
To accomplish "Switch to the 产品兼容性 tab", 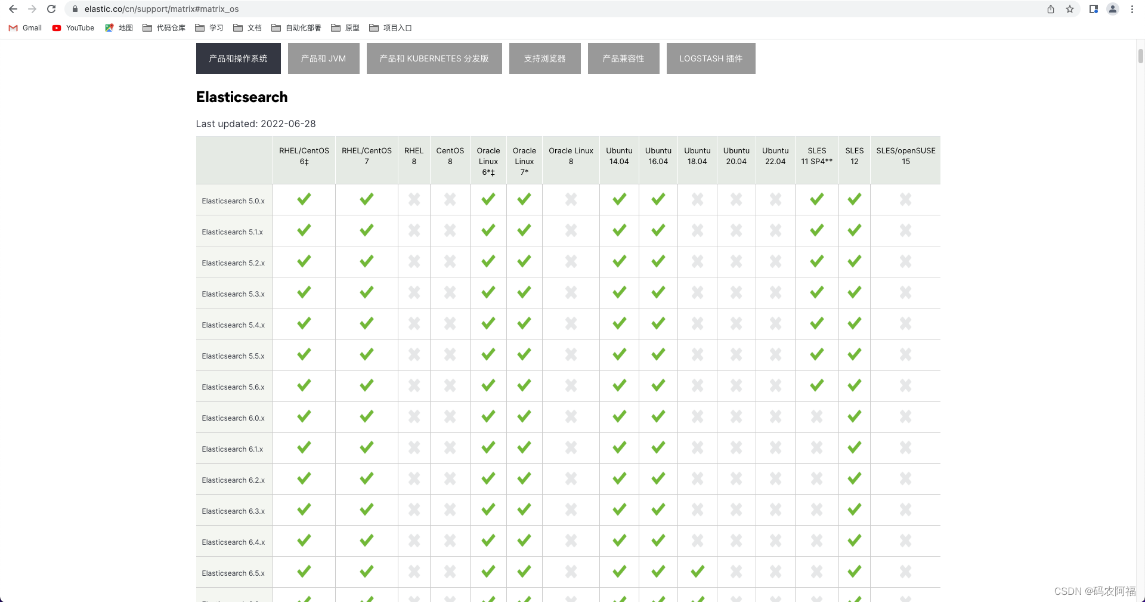I will click(x=624, y=58).
